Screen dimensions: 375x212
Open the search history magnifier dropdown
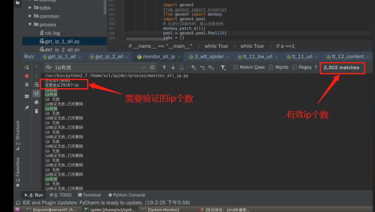[x=49, y=67]
